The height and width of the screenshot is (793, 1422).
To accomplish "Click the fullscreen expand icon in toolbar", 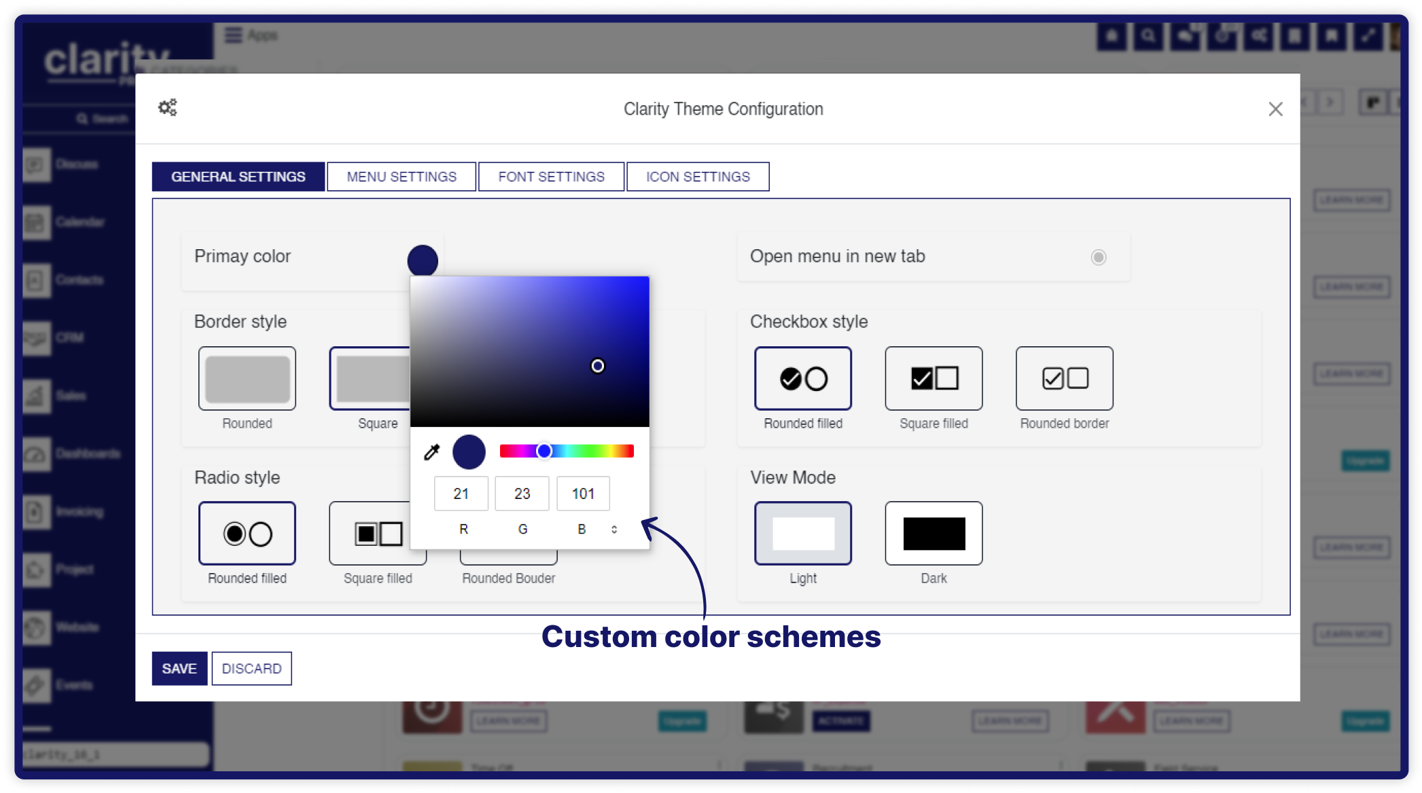I will (1368, 36).
